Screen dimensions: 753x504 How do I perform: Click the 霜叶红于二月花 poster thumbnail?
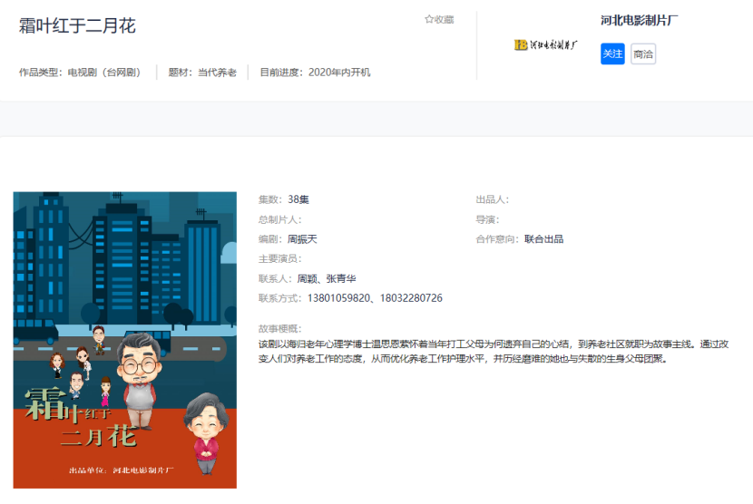[x=125, y=340]
